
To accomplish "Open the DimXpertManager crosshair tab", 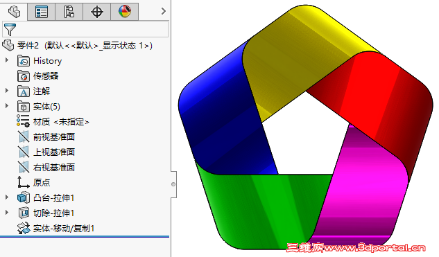I will (x=97, y=12).
